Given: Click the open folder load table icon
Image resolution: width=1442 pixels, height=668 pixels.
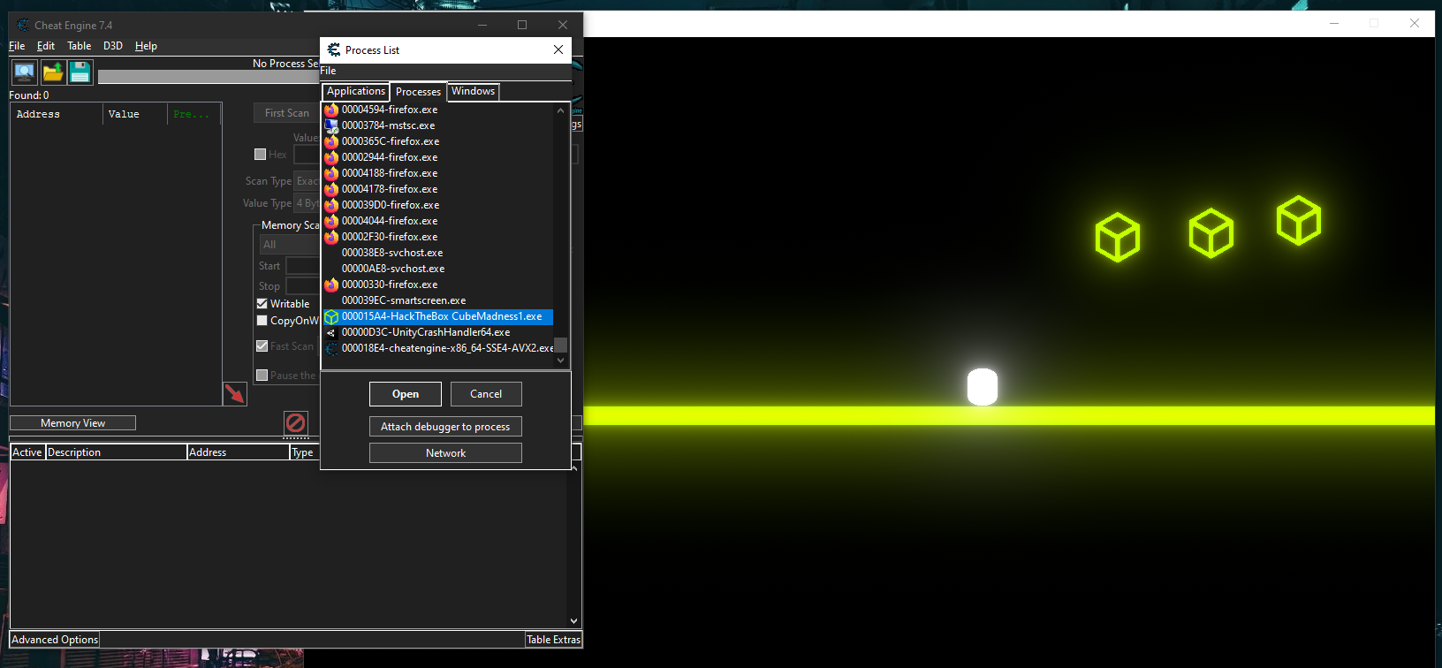Looking at the screenshot, I should (x=53, y=72).
